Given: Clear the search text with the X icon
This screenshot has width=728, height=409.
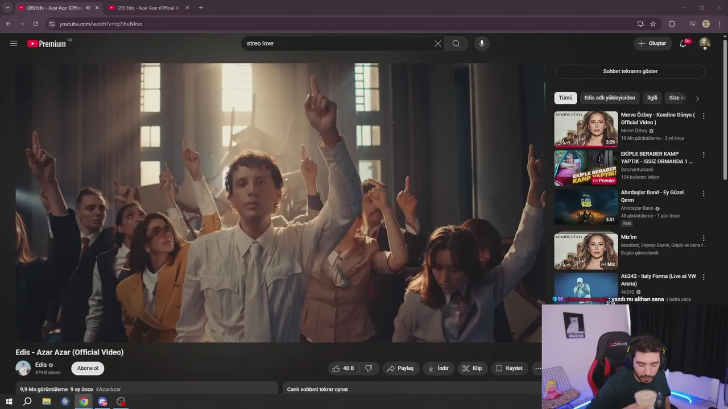Looking at the screenshot, I should [x=438, y=43].
